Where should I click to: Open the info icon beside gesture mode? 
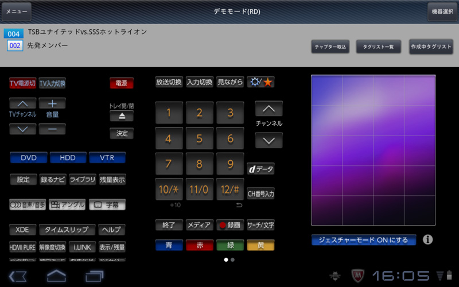(x=427, y=240)
